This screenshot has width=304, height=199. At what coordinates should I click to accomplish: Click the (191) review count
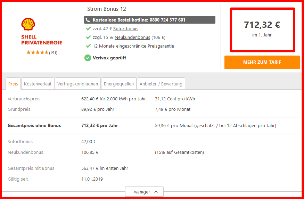[x=53, y=53]
